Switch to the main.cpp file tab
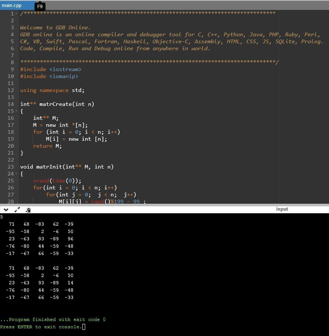Viewport: 329px width, 336px height. (x=12, y=5)
